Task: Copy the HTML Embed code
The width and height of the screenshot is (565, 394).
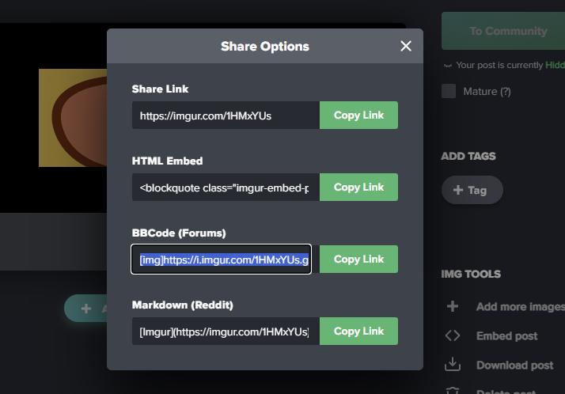Action: [358, 188]
